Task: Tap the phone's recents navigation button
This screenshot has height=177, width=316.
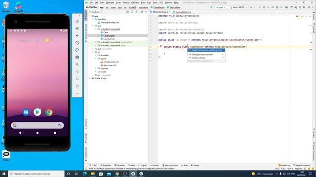Action: pyautogui.click(x=55, y=133)
